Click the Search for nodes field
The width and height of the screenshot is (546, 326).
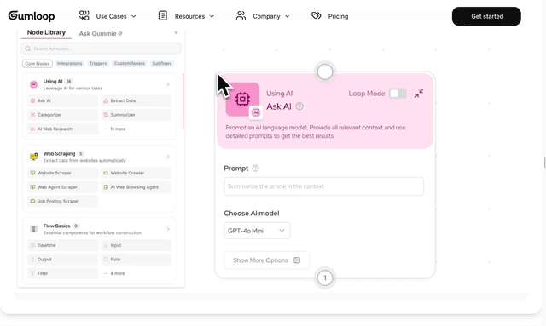[101, 49]
